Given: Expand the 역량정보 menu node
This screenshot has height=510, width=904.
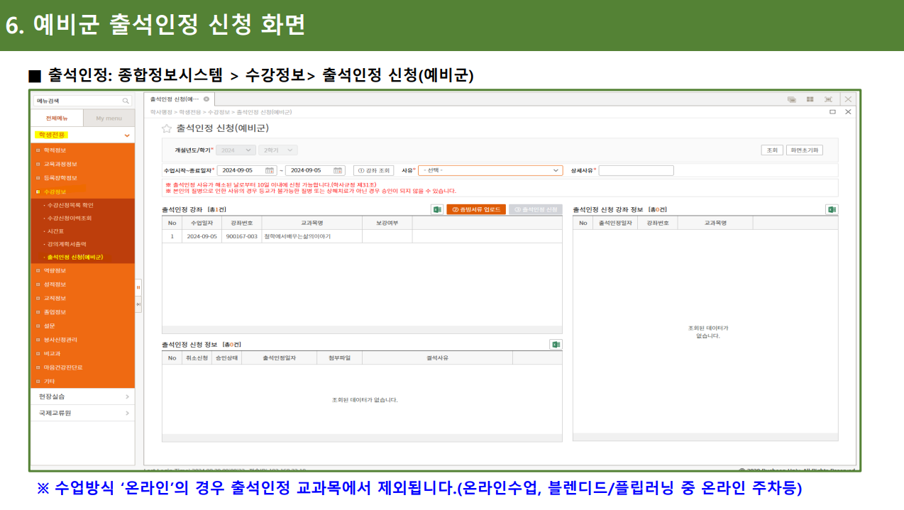Looking at the screenshot, I should point(38,270).
